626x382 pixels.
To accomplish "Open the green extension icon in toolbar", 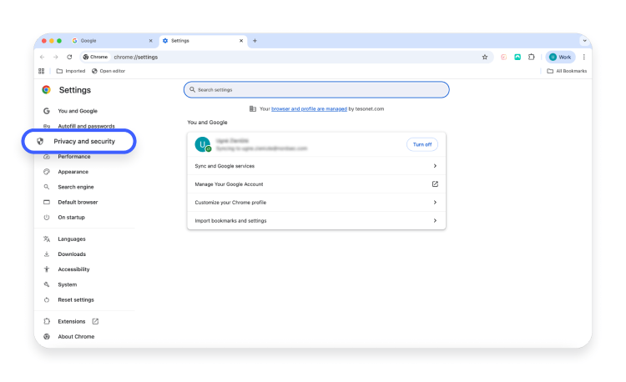I will click(517, 57).
